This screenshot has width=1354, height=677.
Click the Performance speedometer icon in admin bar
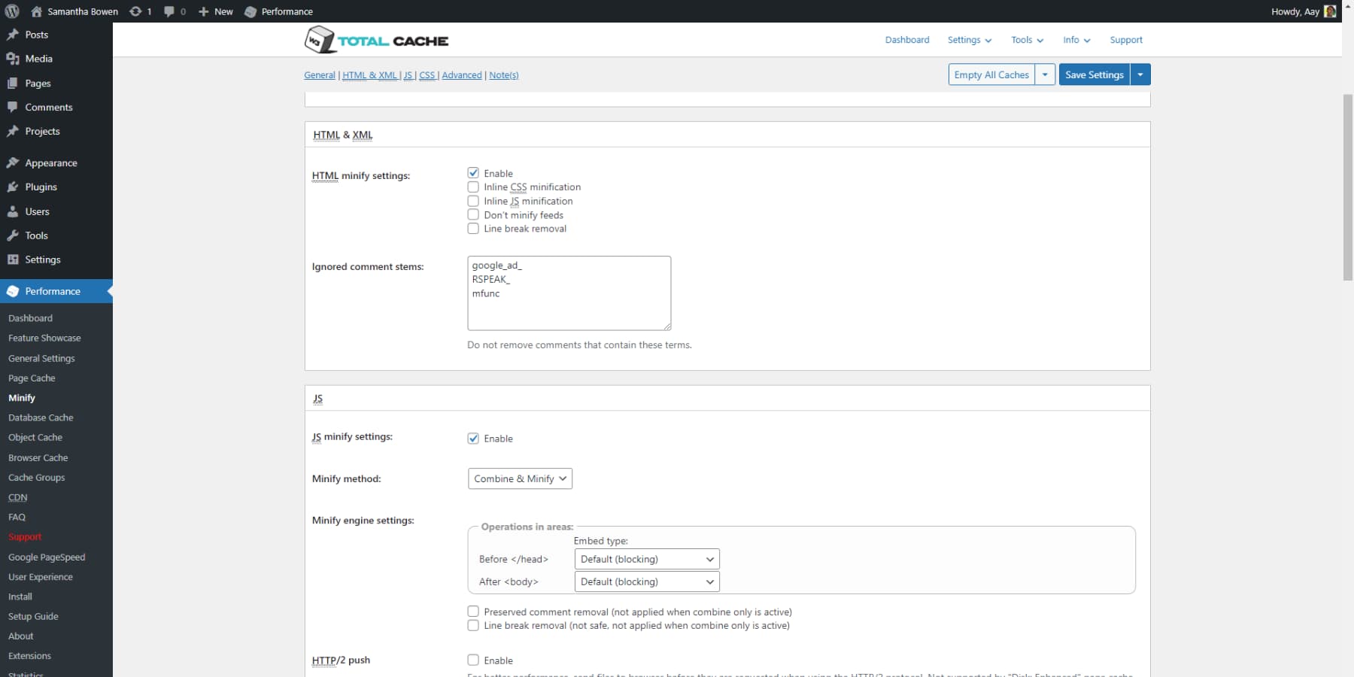click(250, 11)
